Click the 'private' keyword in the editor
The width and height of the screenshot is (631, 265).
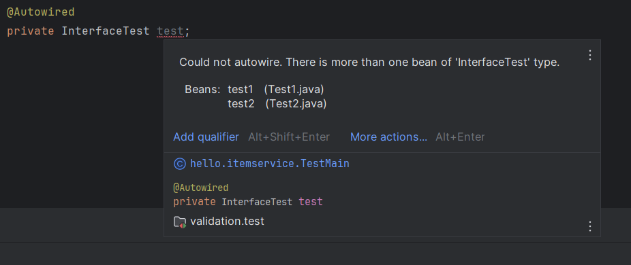(x=31, y=31)
